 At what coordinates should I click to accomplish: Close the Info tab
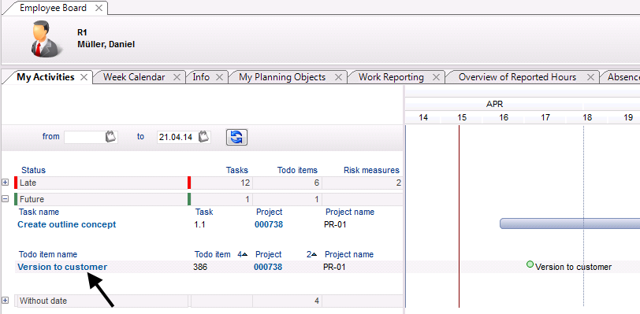pyautogui.click(x=219, y=77)
